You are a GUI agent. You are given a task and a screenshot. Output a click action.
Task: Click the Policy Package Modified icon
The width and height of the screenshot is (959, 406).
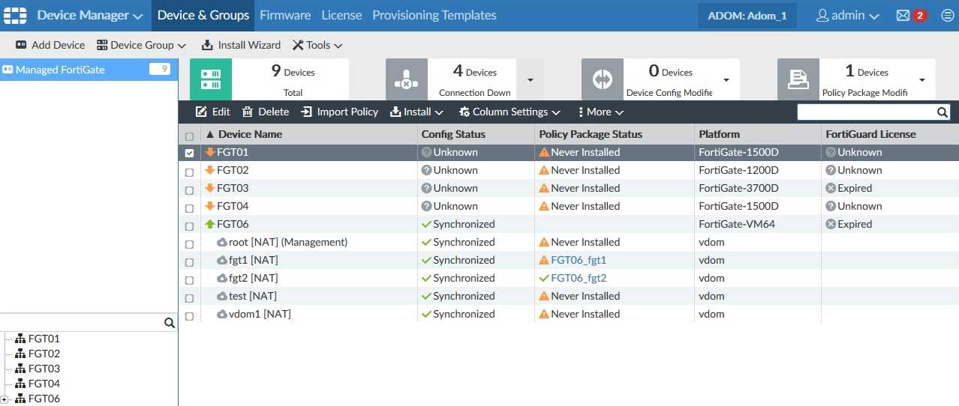798,79
